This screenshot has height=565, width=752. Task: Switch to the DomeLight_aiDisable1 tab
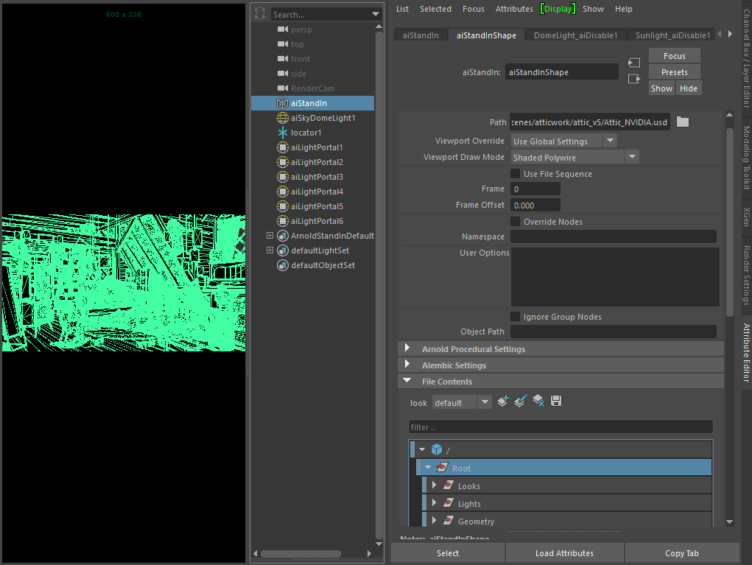click(575, 35)
